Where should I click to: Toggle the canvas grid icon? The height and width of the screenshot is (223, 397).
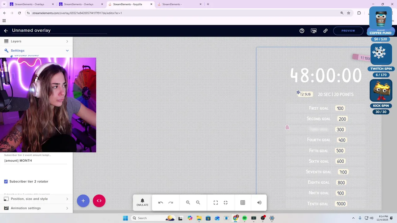243,203
